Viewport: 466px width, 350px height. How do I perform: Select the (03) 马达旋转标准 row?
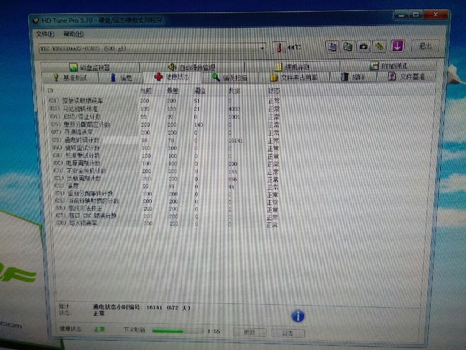click(x=164, y=109)
